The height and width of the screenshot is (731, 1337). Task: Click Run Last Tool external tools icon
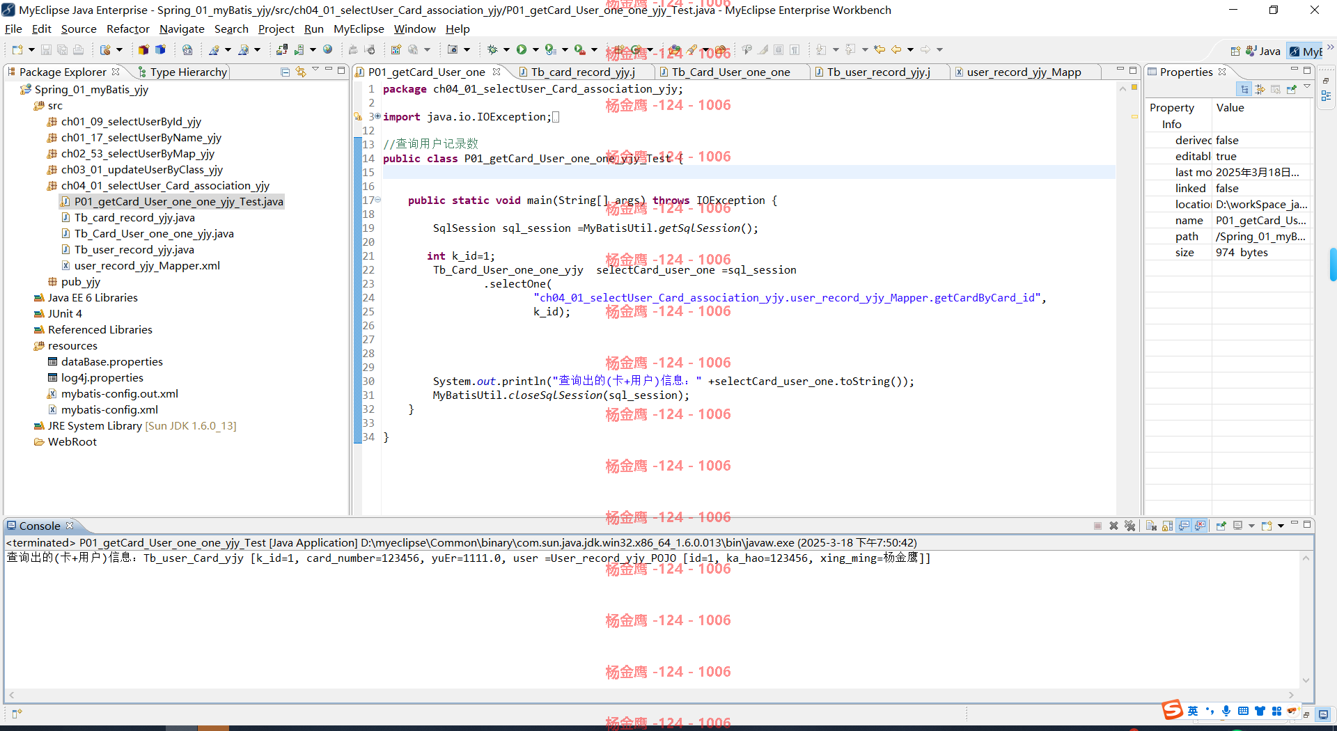[x=580, y=49]
